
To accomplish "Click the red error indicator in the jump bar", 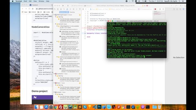I will click(x=155, y=9).
